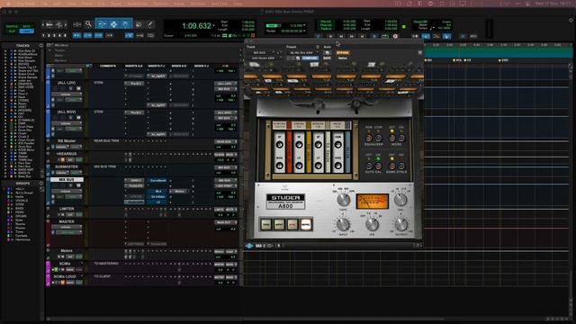Screen dimensions: 576x324
Task: Click the UAD logo in plugin footer
Action: (249, 246)
